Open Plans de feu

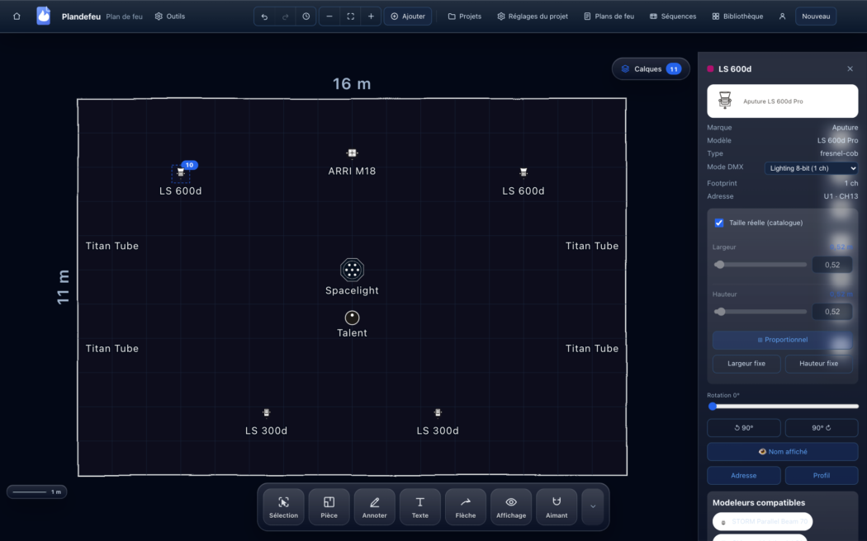click(x=609, y=16)
